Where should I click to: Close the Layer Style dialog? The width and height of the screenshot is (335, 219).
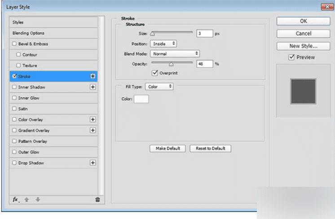tap(327, 7)
